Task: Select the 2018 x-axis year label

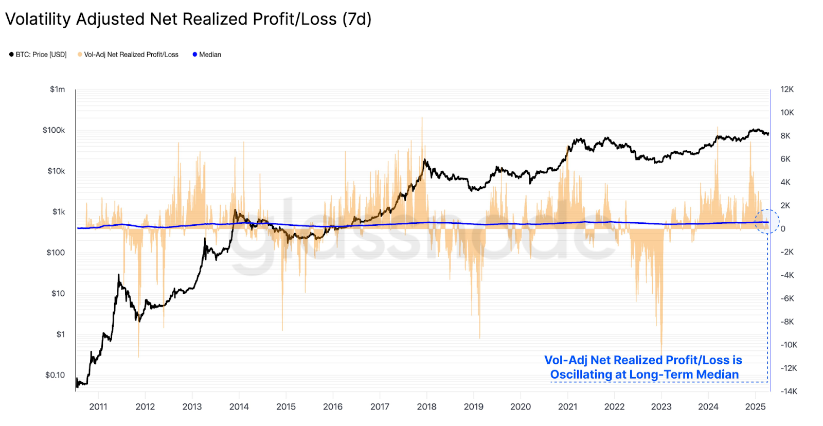Action: [x=426, y=406]
